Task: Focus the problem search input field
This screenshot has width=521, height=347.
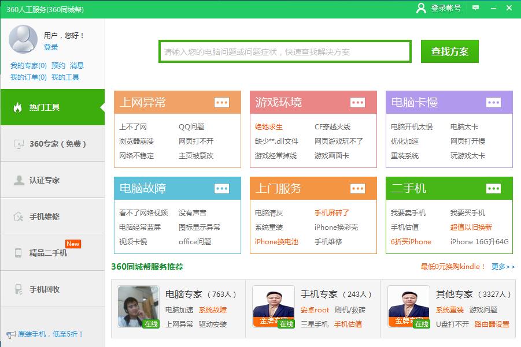Action: click(284, 51)
